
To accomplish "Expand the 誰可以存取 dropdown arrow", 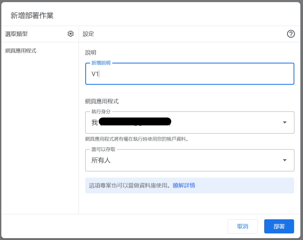I will tap(285, 160).
